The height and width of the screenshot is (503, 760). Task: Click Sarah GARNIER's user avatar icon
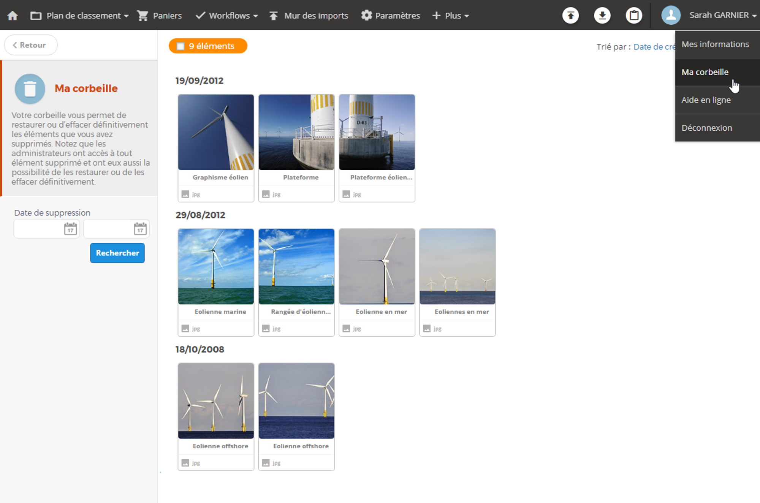(x=671, y=16)
